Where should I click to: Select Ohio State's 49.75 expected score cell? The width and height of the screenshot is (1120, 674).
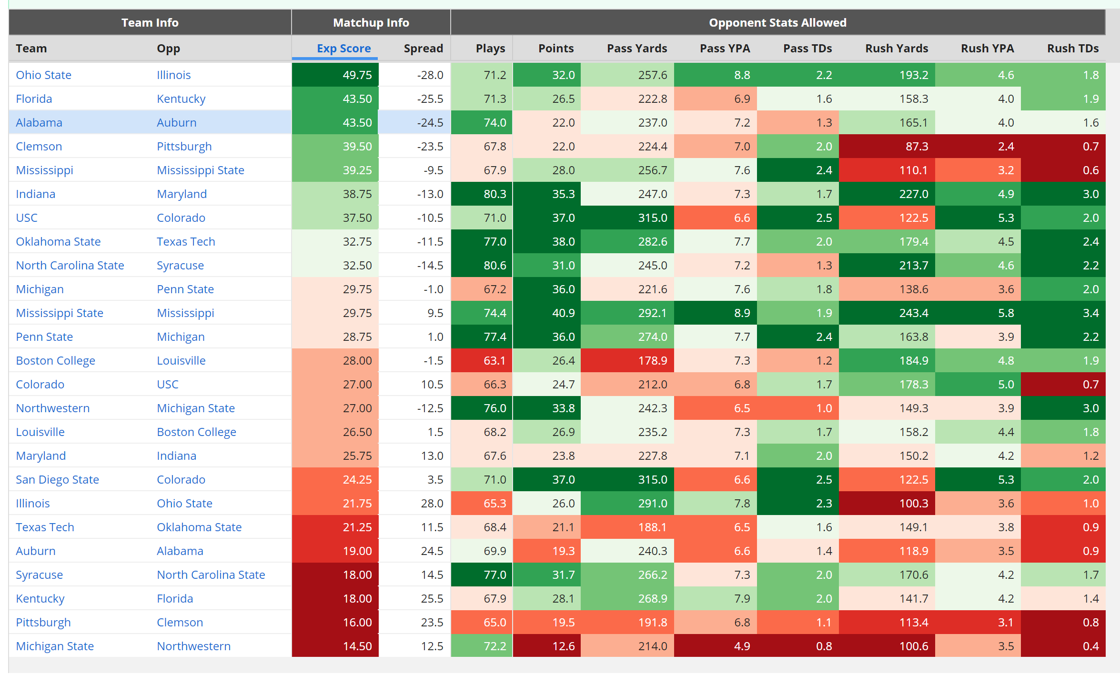[x=335, y=75]
